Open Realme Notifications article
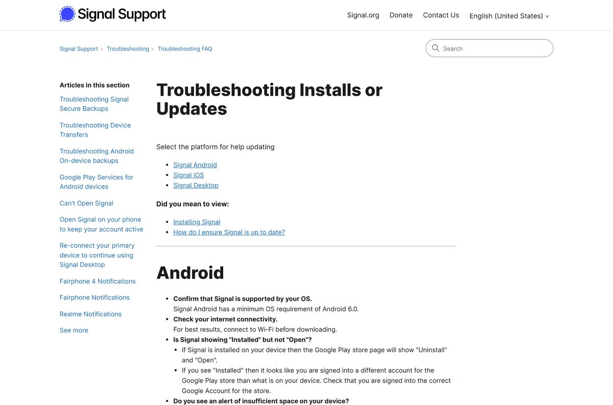This screenshot has width=613, height=405. click(90, 314)
